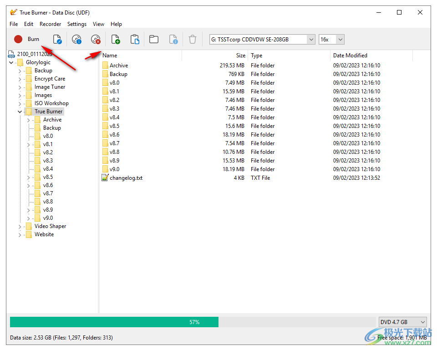This screenshot has width=437, height=350.
Task: Click the 15.59 MB size cell
Action: [233, 91]
